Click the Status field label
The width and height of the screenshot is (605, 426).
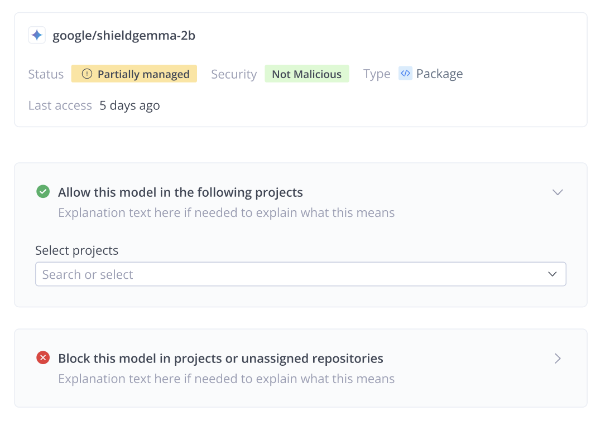point(46,74)
